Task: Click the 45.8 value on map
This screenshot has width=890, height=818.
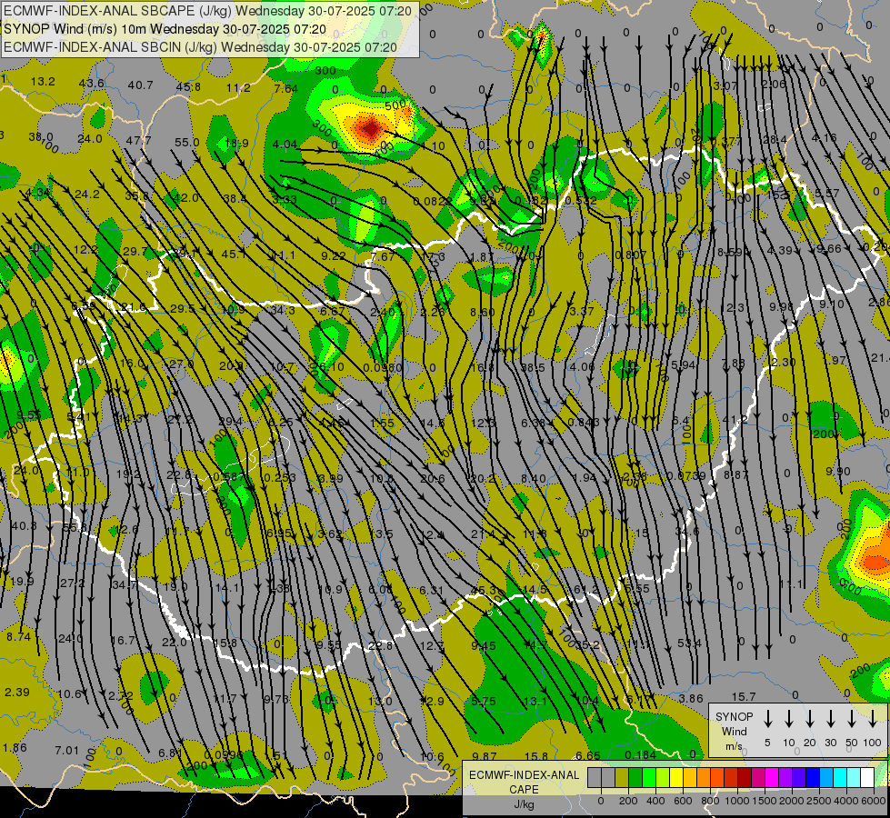Action: tap(188, 87)
